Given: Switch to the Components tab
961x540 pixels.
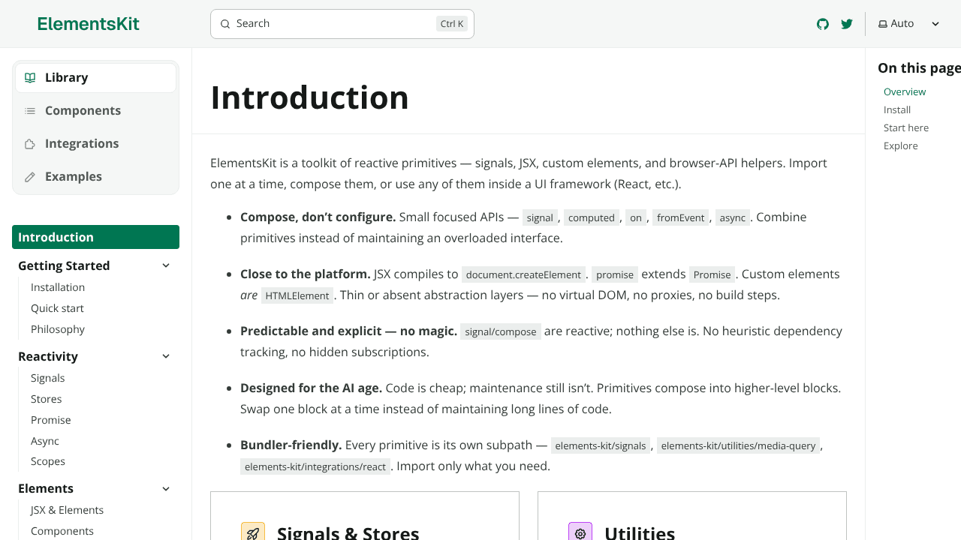Looking at the screenshot, I should pos(95,111).
